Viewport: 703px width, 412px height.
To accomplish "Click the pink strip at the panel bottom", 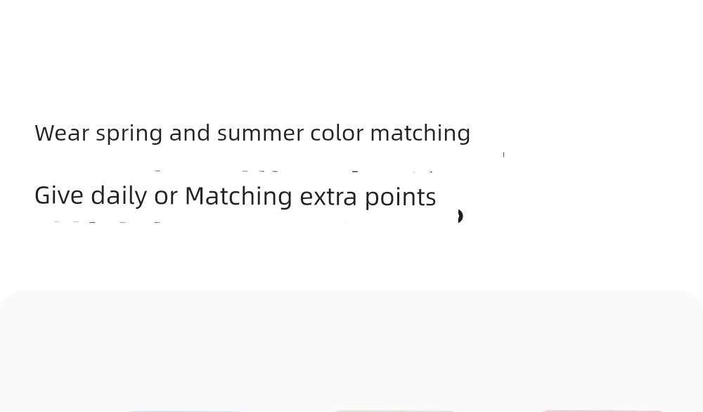I will point(602,410).
